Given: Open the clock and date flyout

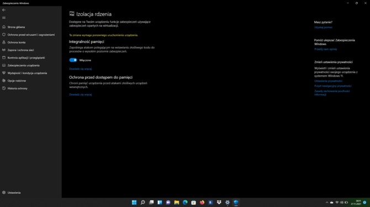Looking at the screenshot, I should click(356, 202).
